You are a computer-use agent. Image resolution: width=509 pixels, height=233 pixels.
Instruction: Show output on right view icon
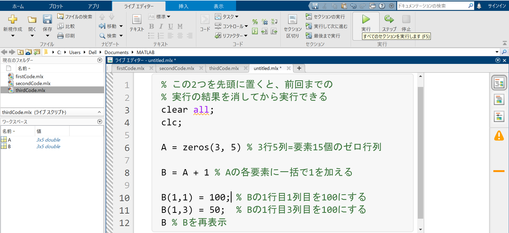[499, 83]
